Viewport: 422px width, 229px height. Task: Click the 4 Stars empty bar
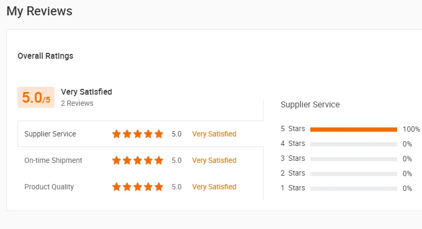click(353, 144)
